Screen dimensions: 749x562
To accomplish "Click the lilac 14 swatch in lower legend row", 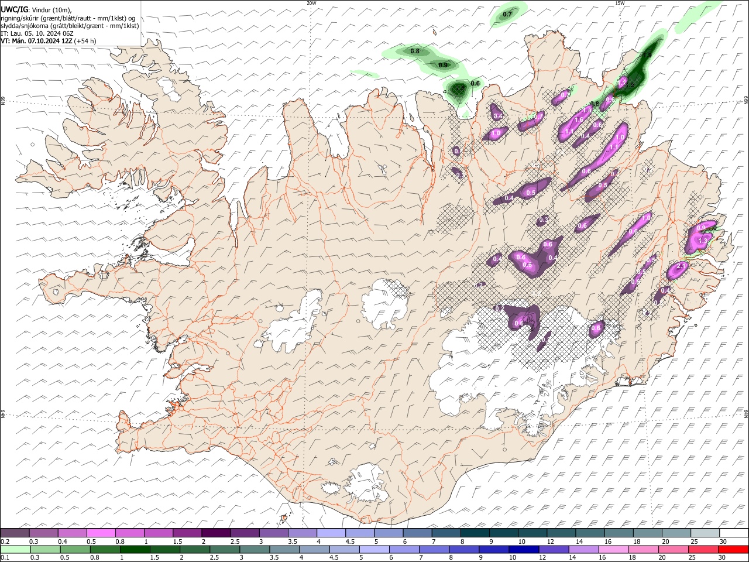I will pos(583,549).
